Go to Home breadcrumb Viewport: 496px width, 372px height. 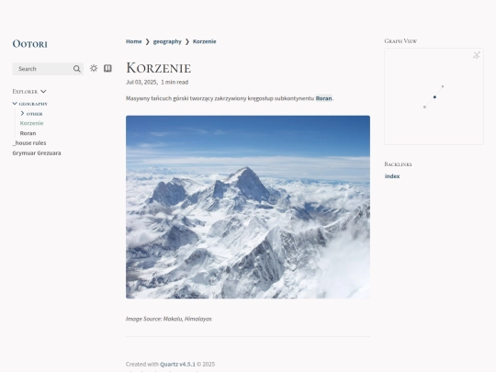coord(134,41)
